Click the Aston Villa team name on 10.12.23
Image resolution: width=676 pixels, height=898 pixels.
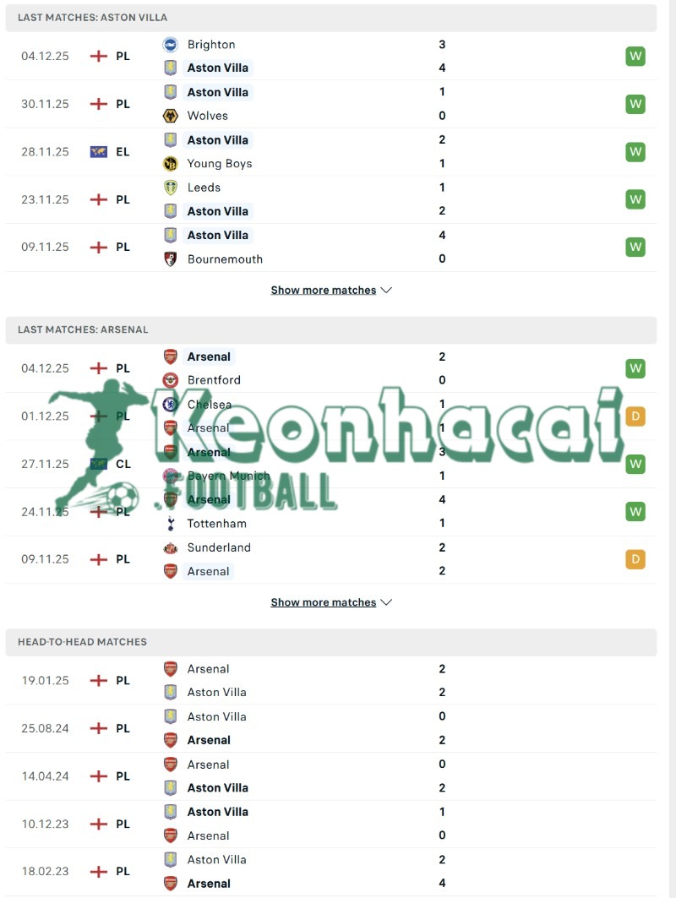(217, 812)
